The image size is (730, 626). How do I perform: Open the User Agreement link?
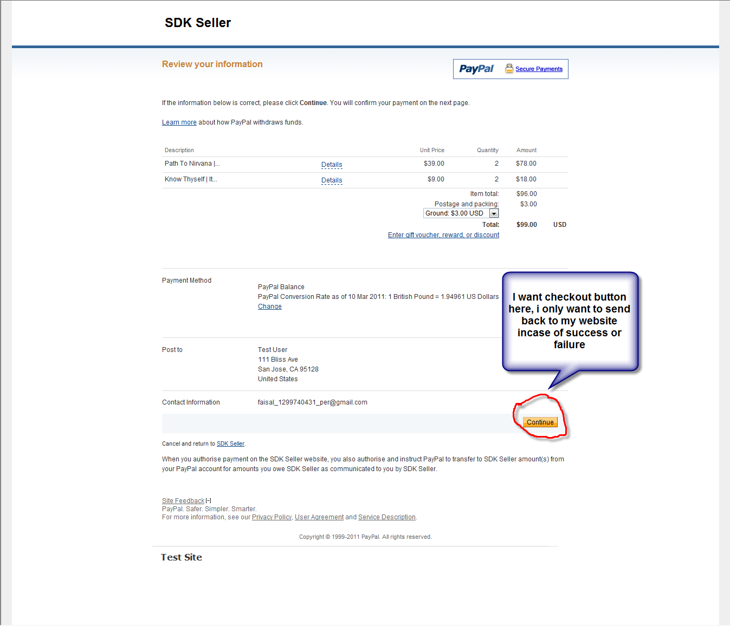click(x=319, y=517)
